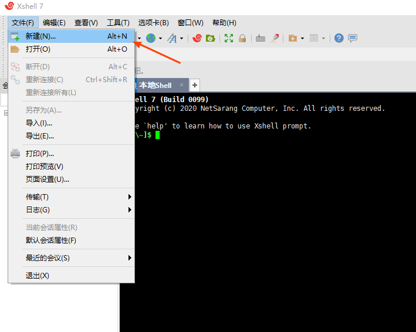Expand the dropdown arrow next to the font icon
The width and height of the screenshot is (416, 332).
pyautogui.click(x=182, y=39)
